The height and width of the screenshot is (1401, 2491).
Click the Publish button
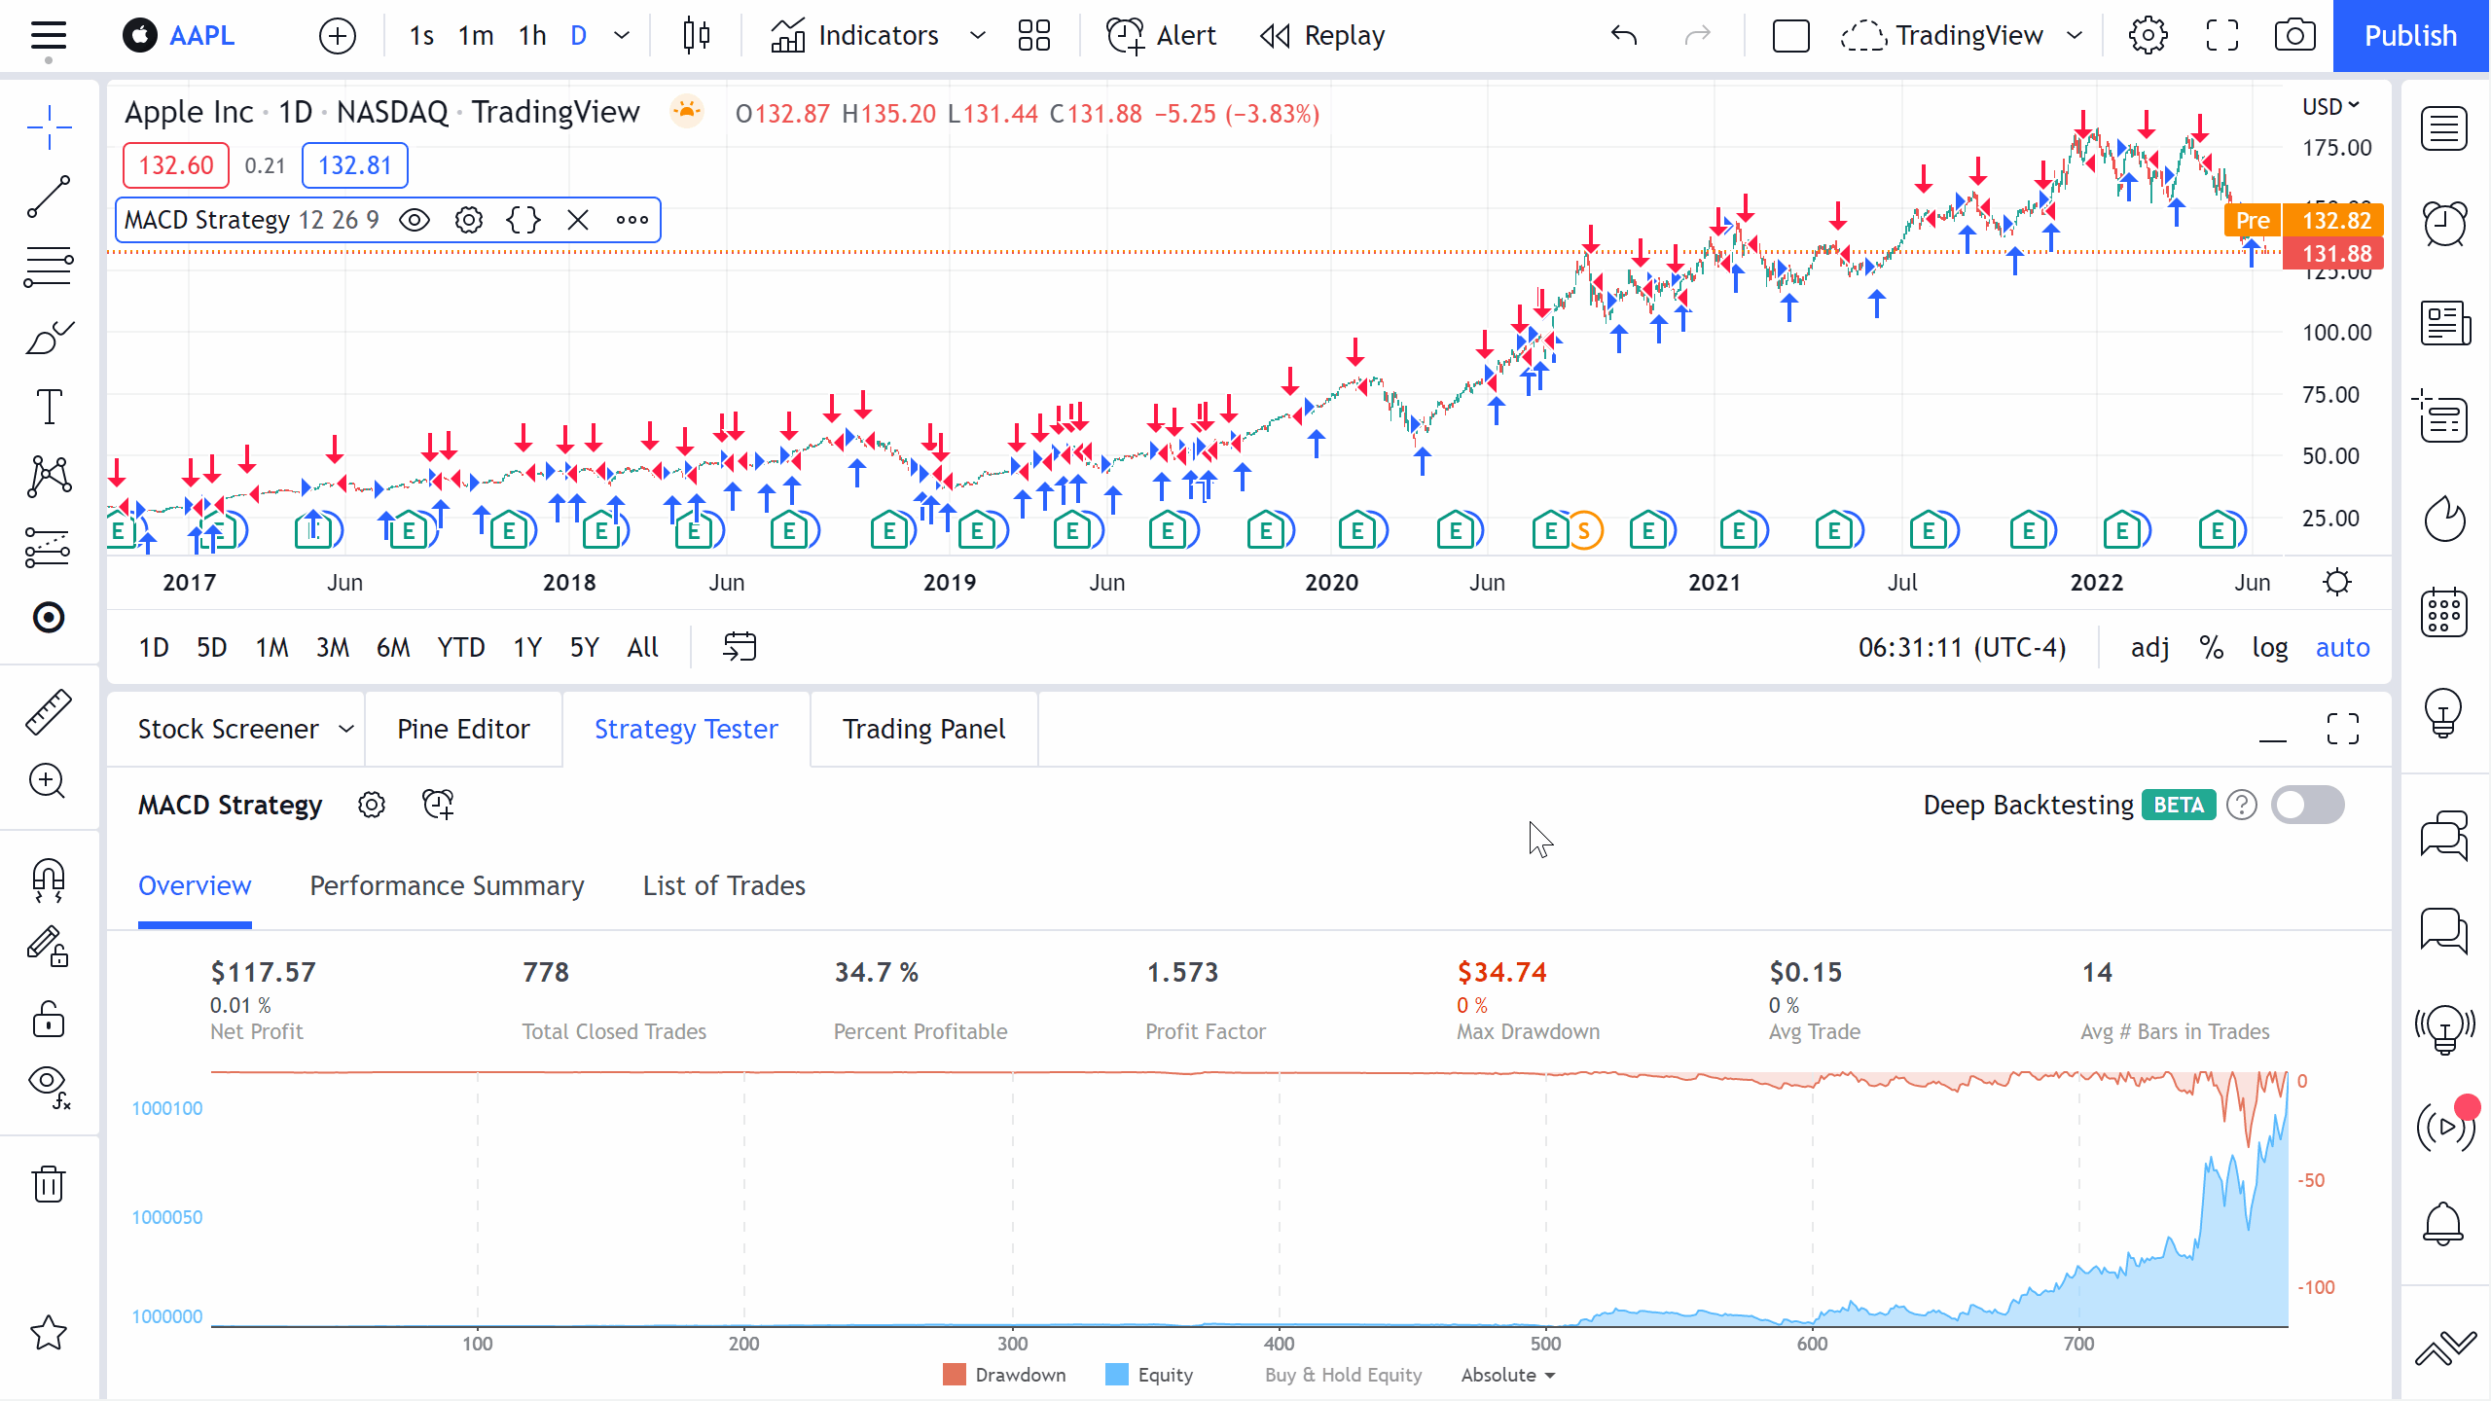pyautogui.click(x=2411, y=35)
